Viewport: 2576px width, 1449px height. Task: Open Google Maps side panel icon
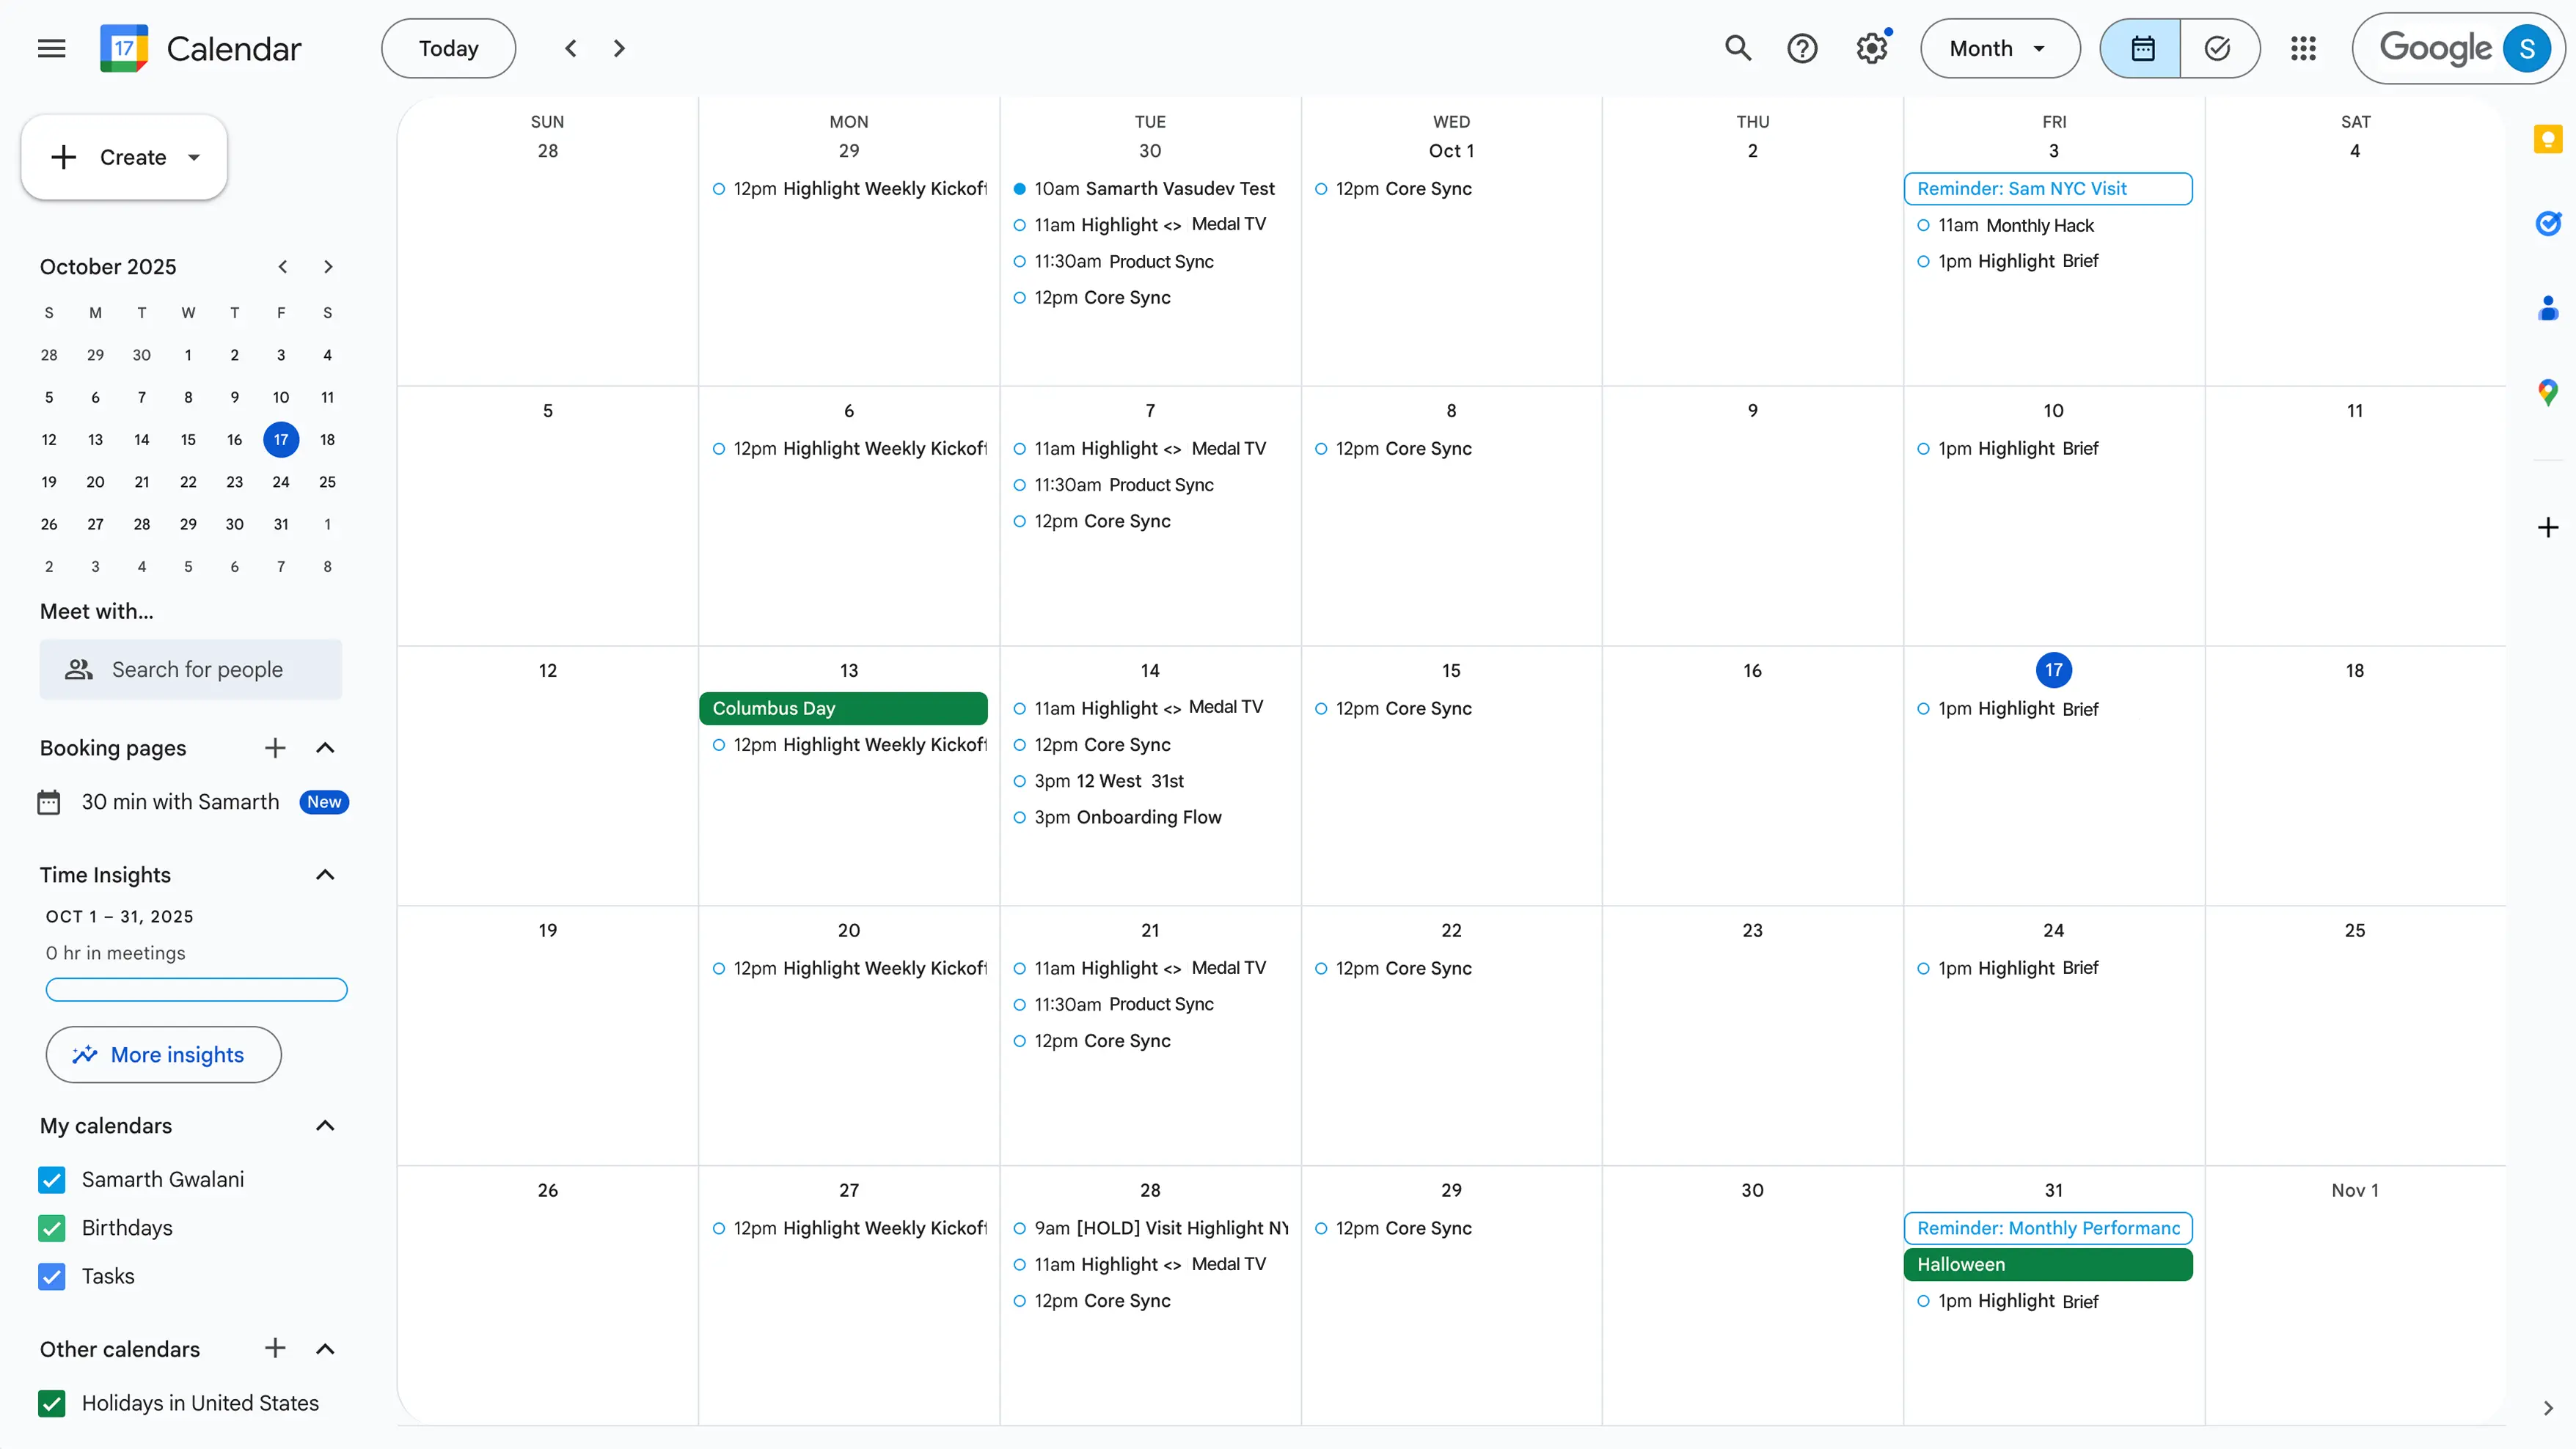(x=2547, y=392)
